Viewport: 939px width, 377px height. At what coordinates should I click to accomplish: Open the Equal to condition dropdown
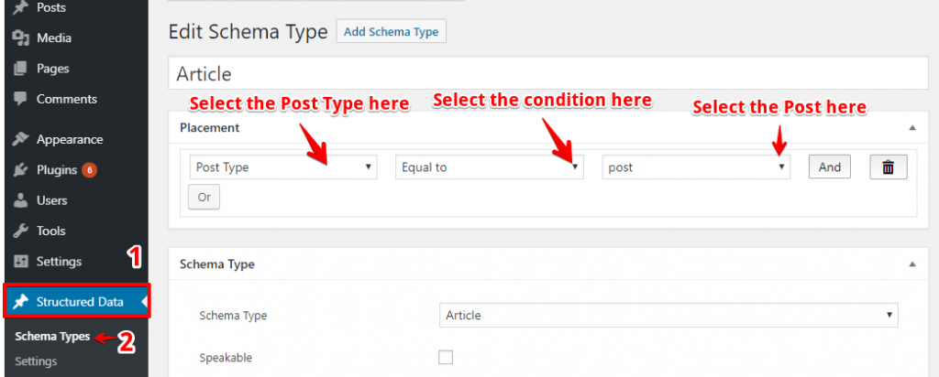pyautogui.click(x=490, y=167)
